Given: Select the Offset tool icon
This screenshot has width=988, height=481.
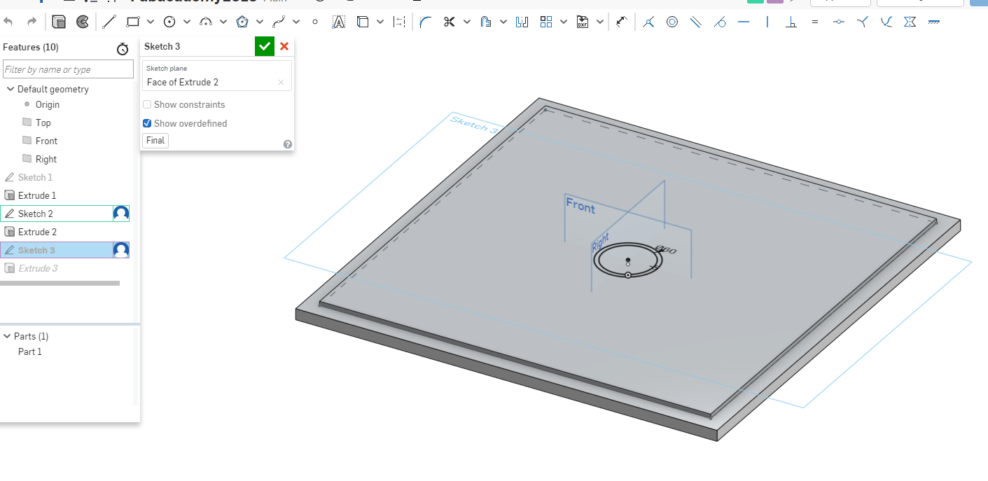Looking at the screenshot, I should [x=486, y=22].
